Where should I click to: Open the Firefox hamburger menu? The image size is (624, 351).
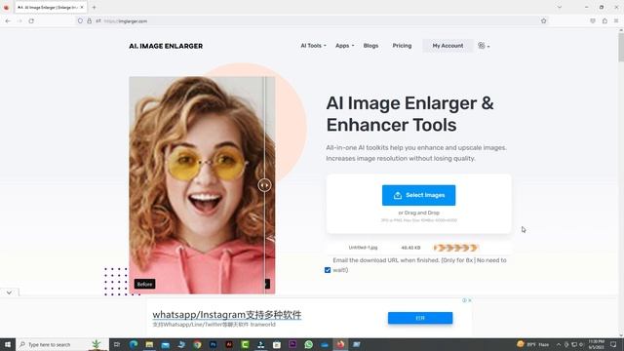point(616,20)
